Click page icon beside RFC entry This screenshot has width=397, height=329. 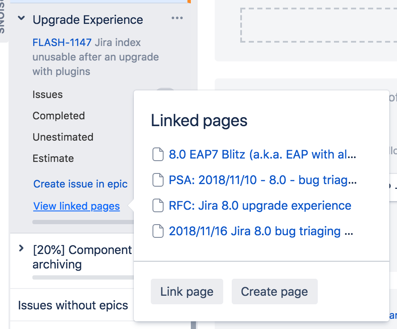pyautogui.click(x=158, y=205)
